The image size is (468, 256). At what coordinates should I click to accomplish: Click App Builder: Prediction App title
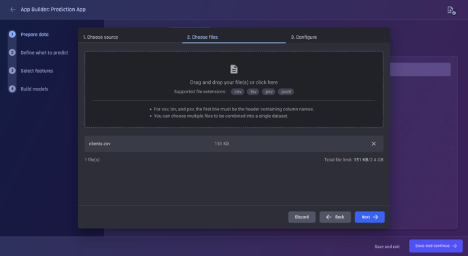(x=53, y=10)
